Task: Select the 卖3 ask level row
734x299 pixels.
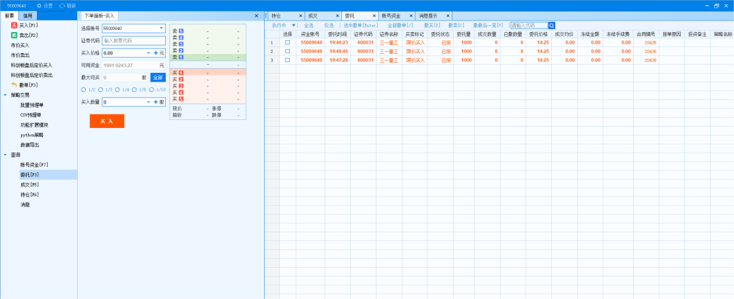Action: [207, 44]
